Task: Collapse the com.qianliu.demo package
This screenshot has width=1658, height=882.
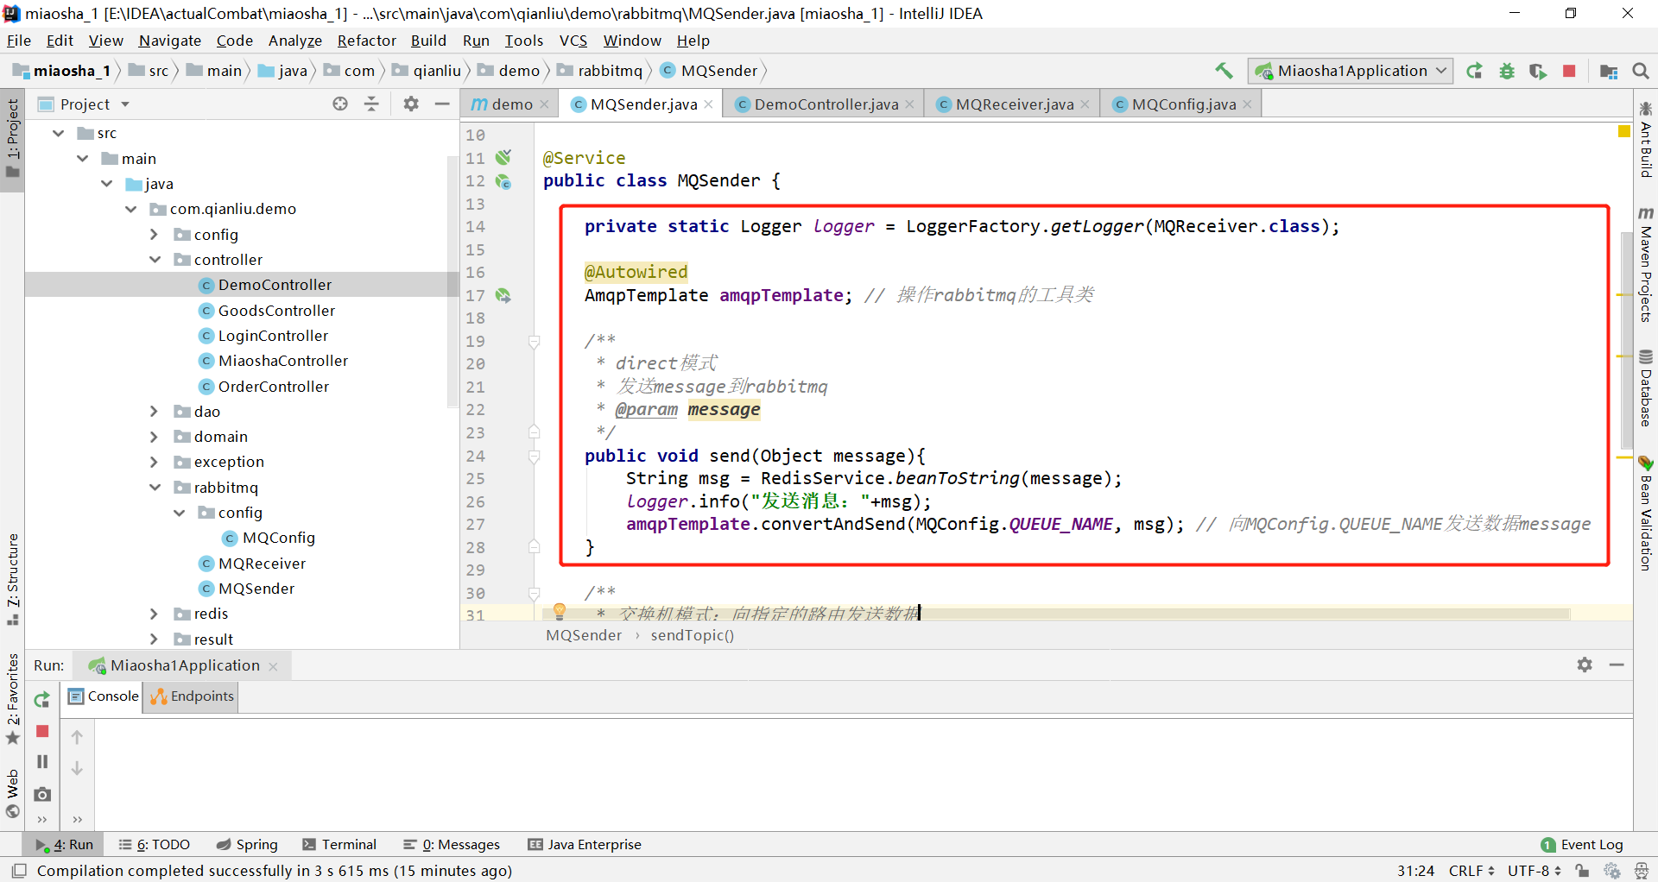Action: pyautogui.click(x=130, y=209)
